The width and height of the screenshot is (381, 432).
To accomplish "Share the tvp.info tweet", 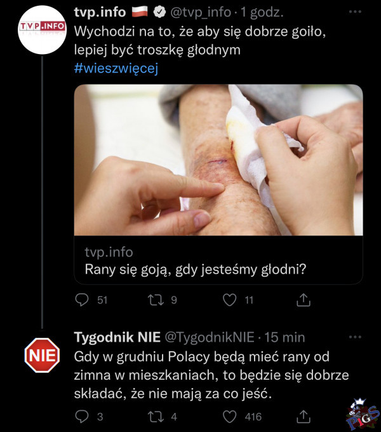I will click(304, 300).
